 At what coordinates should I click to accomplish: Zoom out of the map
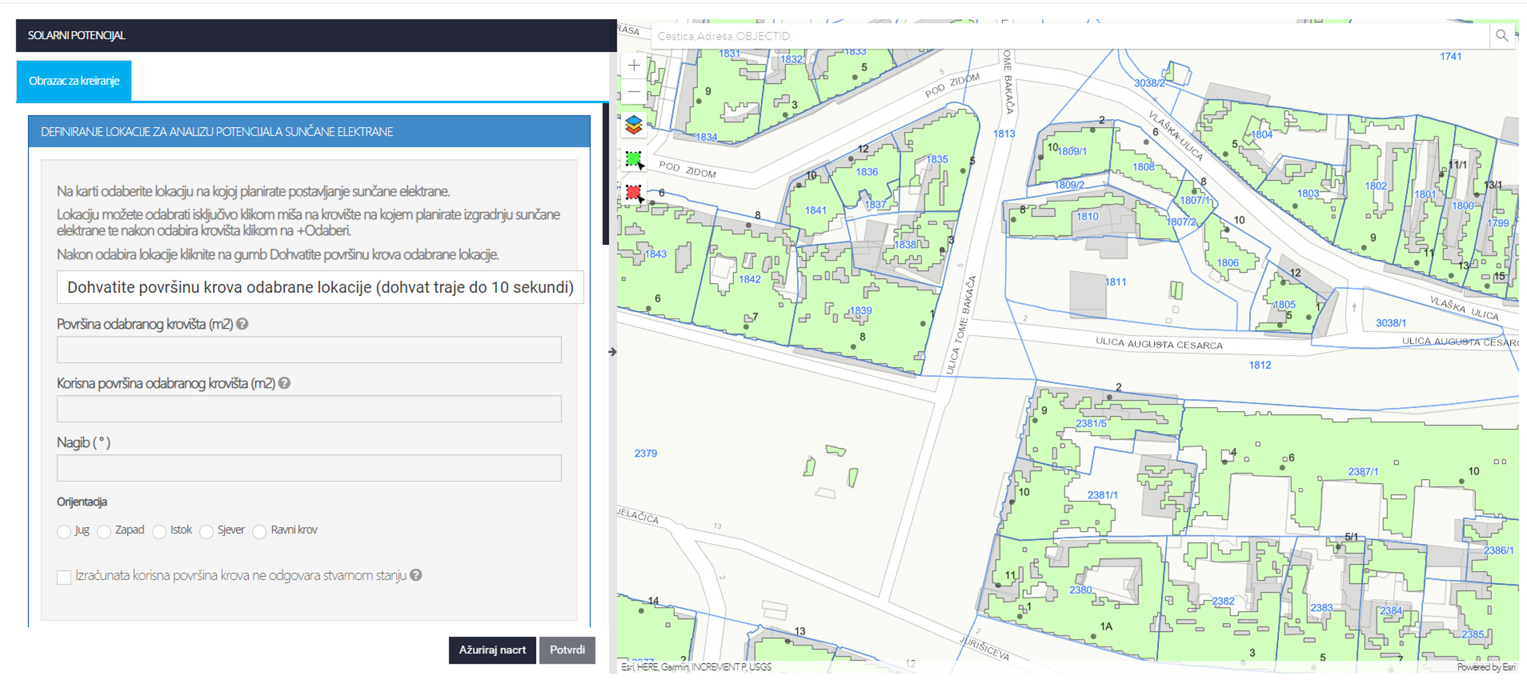click(x=634, y=92)
